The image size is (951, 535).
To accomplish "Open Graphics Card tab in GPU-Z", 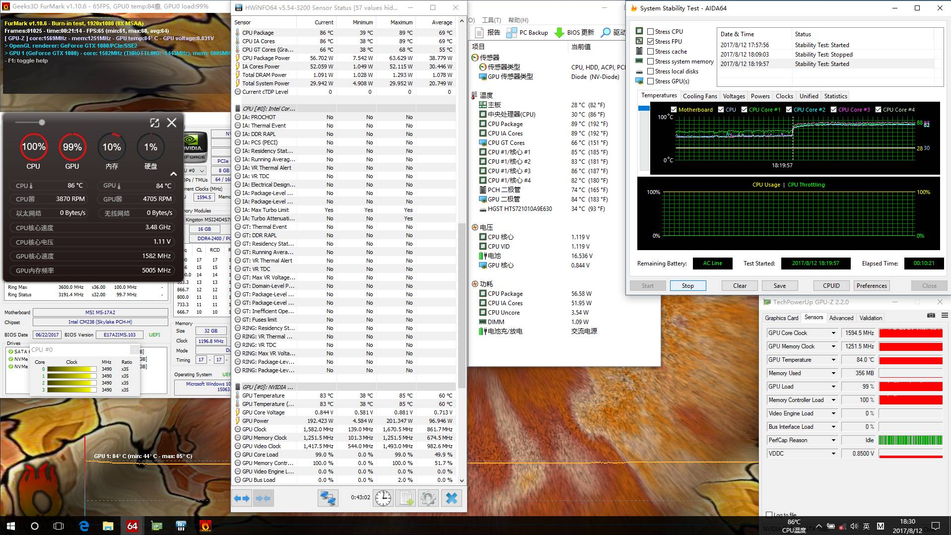I will click(x=781, y=318).
